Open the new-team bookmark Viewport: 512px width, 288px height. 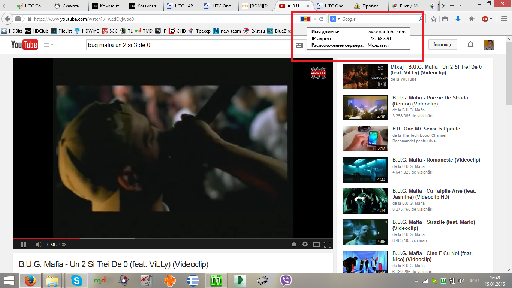click(227, 31)
